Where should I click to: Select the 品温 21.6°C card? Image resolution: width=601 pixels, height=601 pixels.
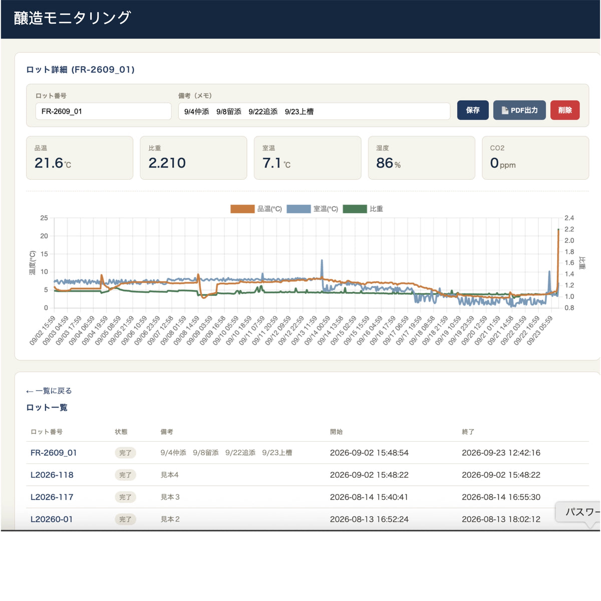coord(80,158)
